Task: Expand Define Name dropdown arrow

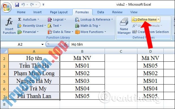Action: [159, 19]
